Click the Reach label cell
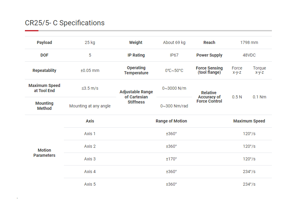The image size is (295, 201). tap(209, 43)
